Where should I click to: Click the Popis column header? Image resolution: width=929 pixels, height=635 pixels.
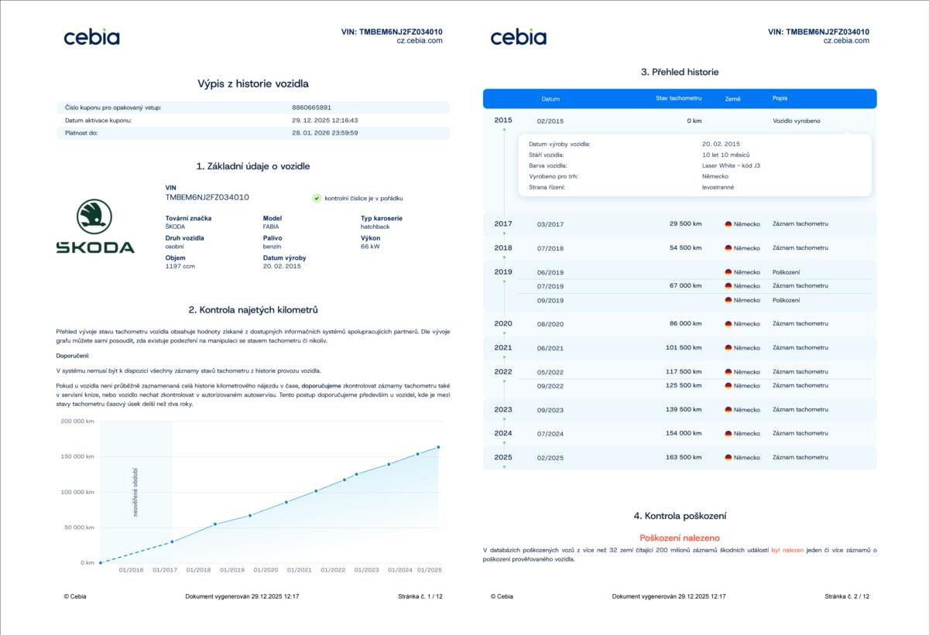780,99
